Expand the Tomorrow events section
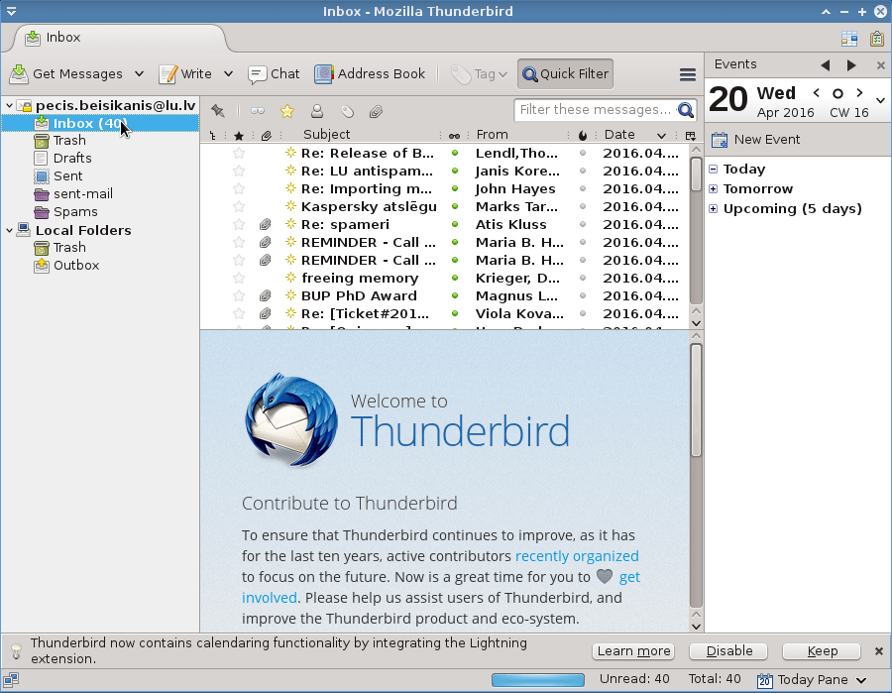This screenshot has height=693, width=892. pos(714,189)
